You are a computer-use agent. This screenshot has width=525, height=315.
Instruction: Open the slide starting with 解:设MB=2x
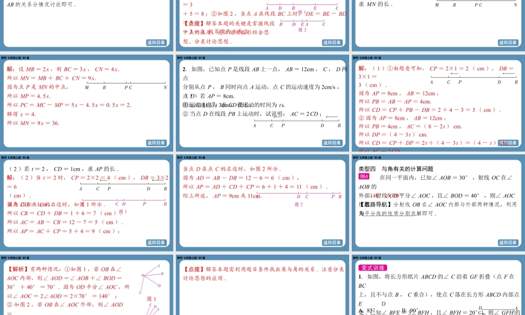(x=87, y=100)
